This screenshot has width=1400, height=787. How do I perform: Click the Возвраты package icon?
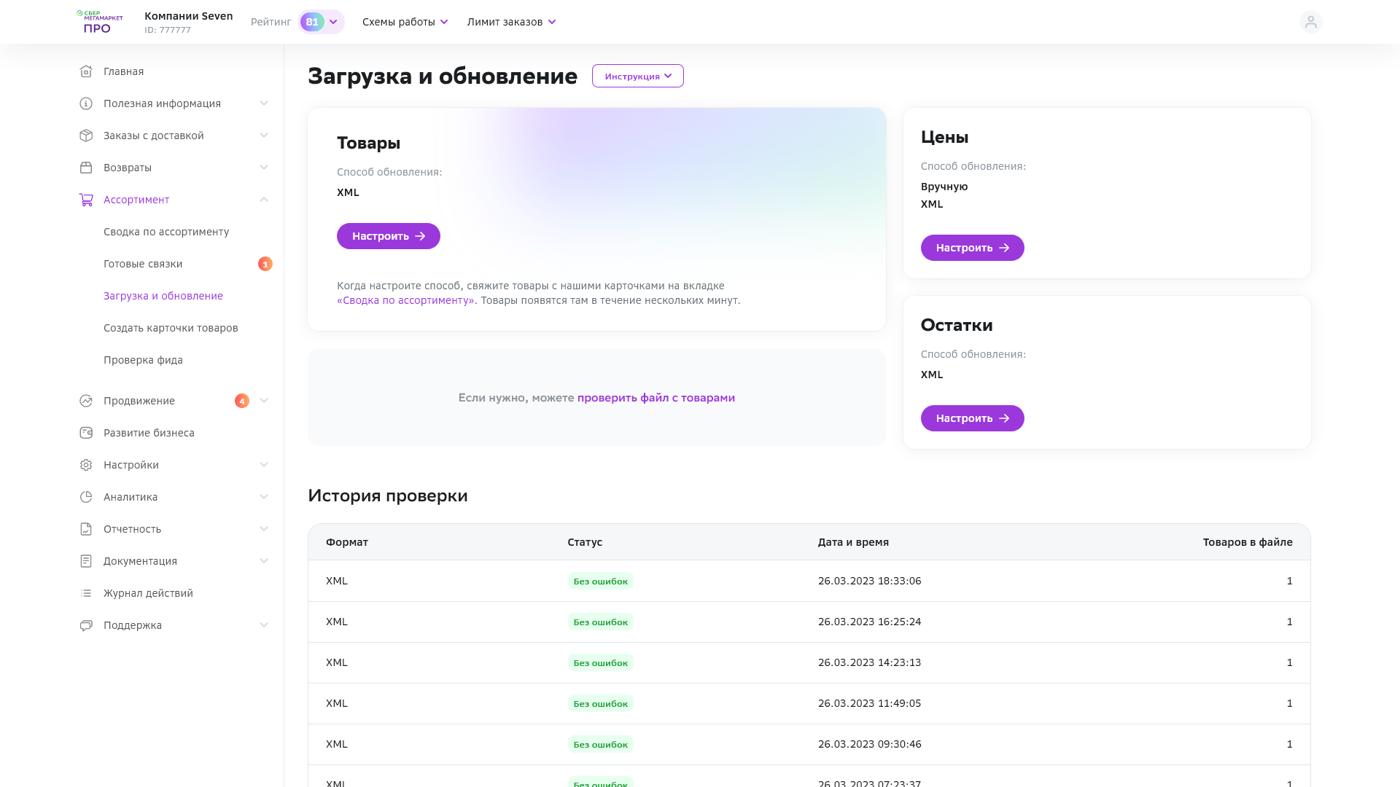86,168
